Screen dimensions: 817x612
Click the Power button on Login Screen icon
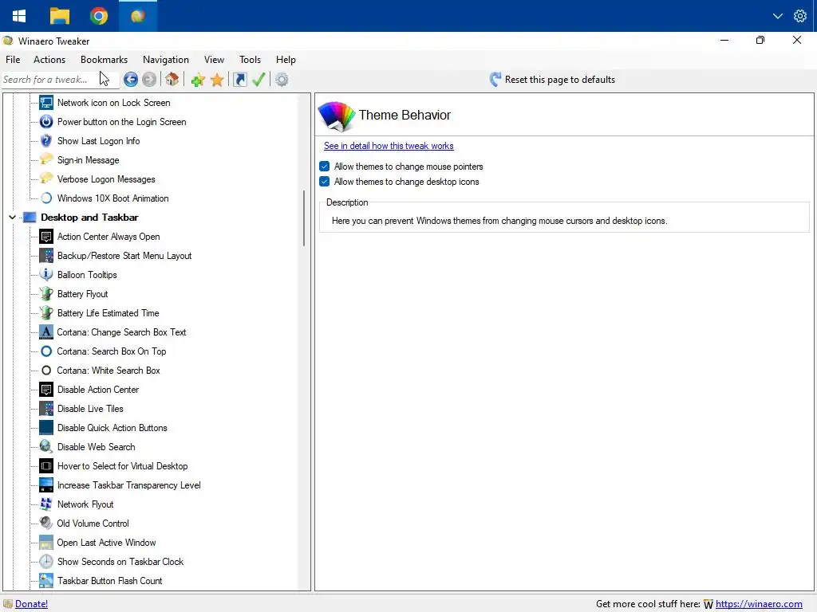click(46, 122)
